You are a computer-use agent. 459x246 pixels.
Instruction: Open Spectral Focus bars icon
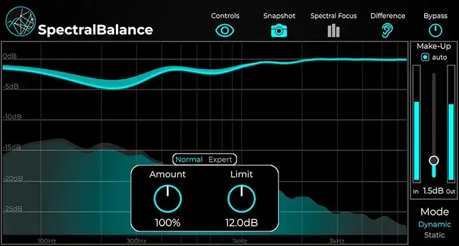pos(333,31)
